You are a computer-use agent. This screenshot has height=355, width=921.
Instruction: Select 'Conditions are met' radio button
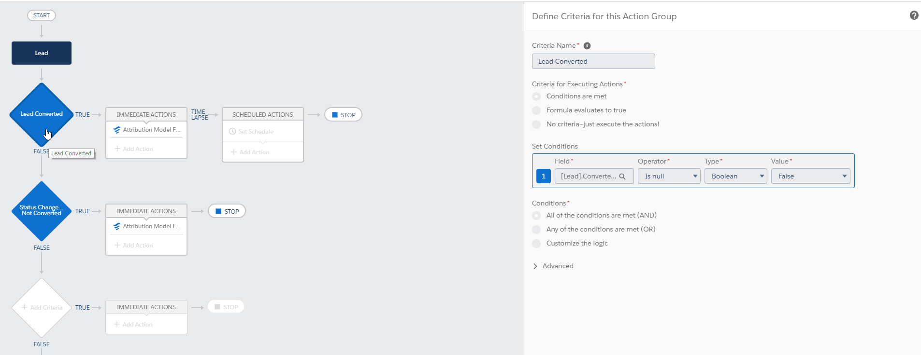point(536,96)
